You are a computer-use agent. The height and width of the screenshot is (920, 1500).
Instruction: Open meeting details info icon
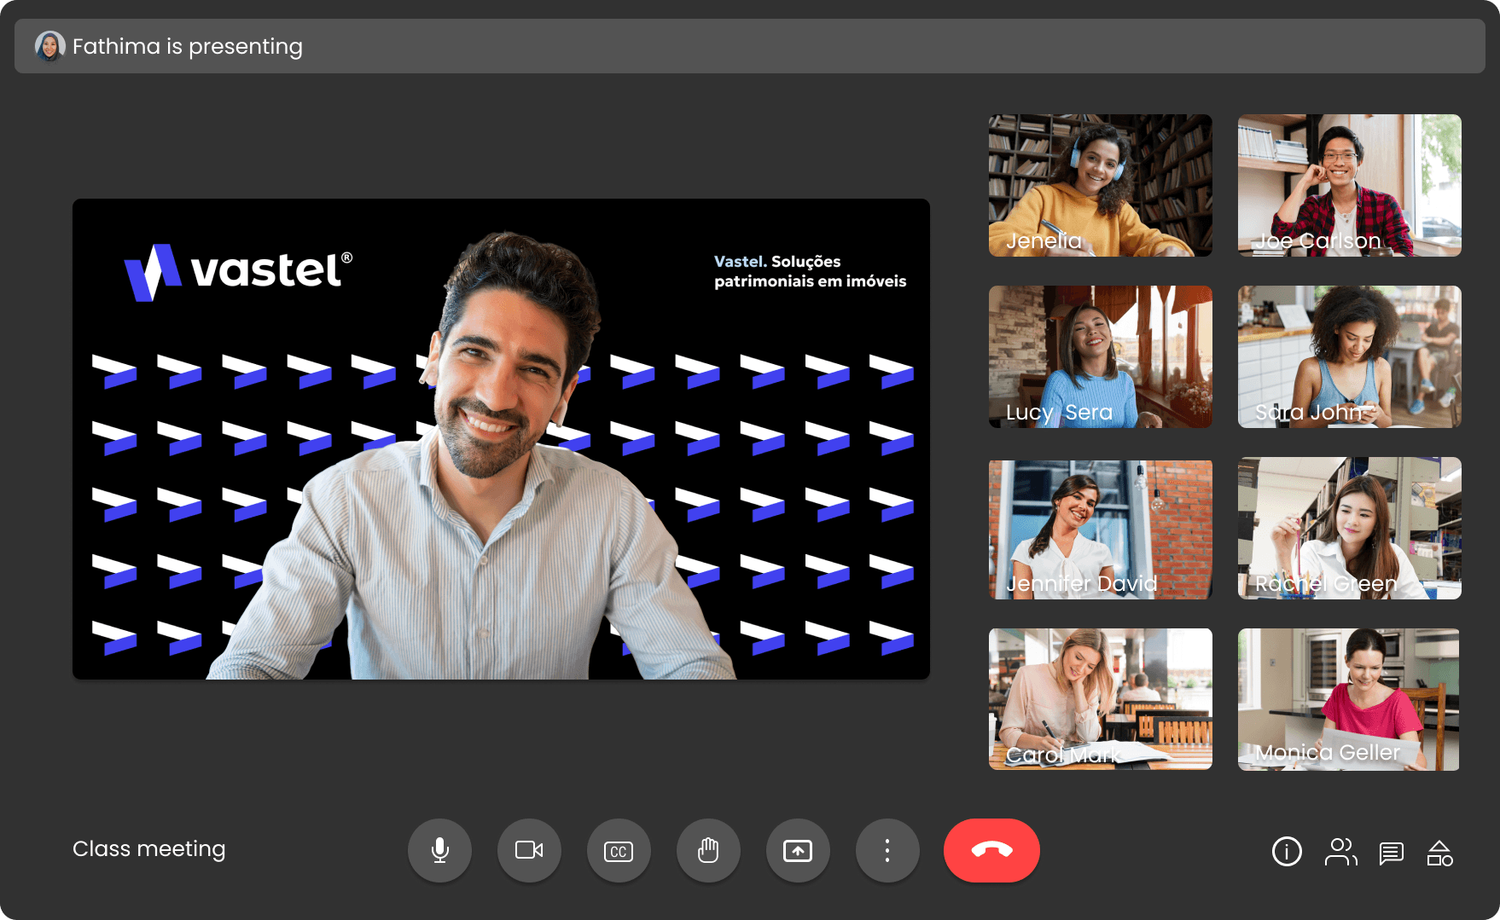pyautogui.click(x=1287, y=851)
